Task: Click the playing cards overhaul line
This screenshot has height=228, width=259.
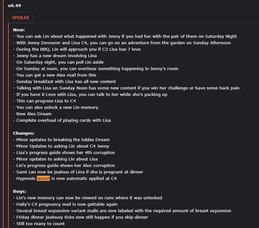Action: pyautogui.click(x=63, y=120)
